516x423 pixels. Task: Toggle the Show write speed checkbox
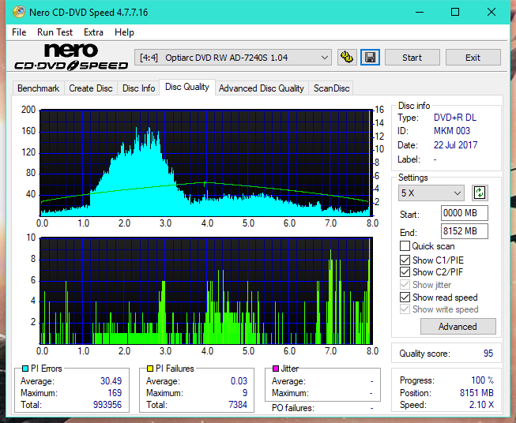(x=405, y=309)
